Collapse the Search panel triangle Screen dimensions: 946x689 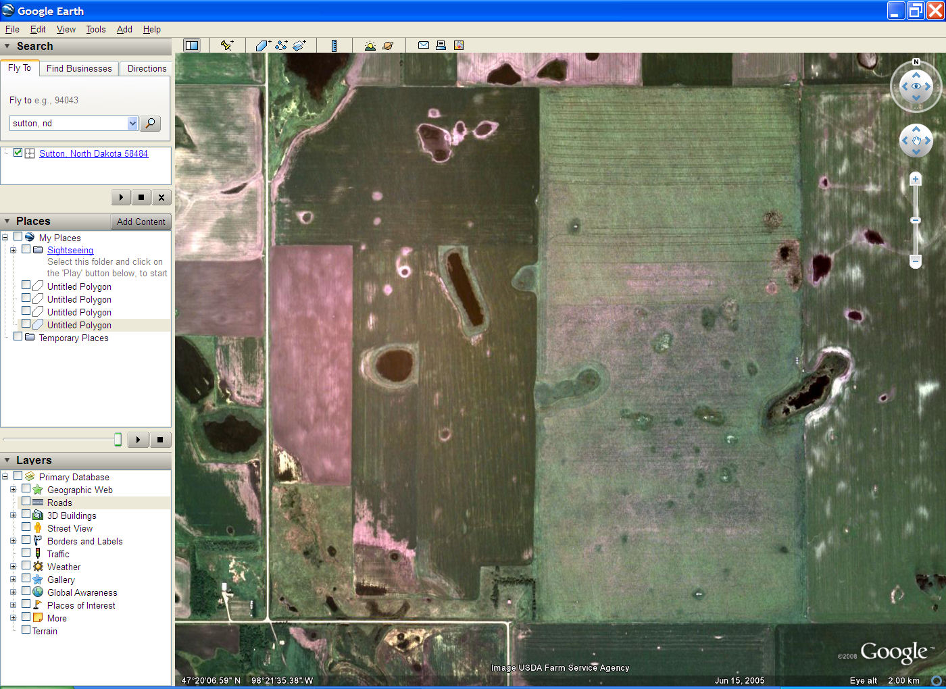pos(7,46)
